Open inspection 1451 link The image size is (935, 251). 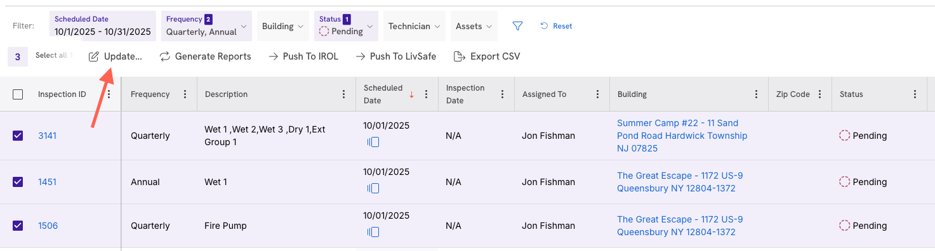coord(47,182)
